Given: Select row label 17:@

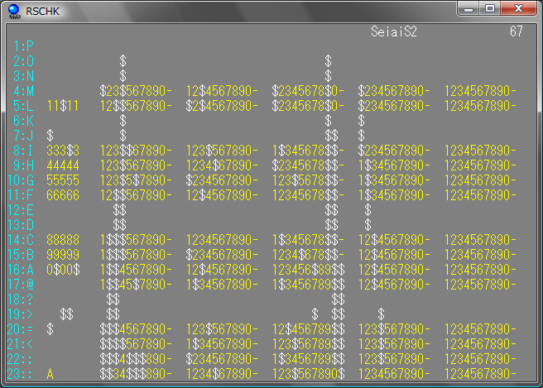Looking at the screenshot, I should (x=21, y=284).
